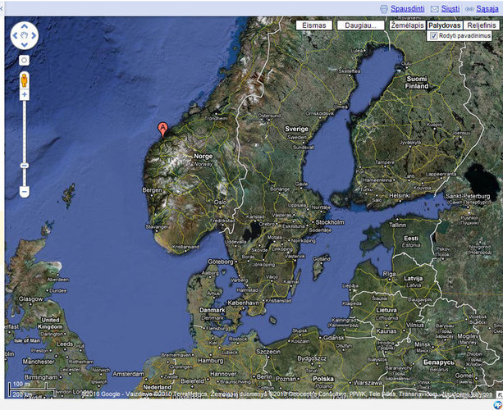
Task: Click the Siųsti send link
Action: click(x=450, y=8)
